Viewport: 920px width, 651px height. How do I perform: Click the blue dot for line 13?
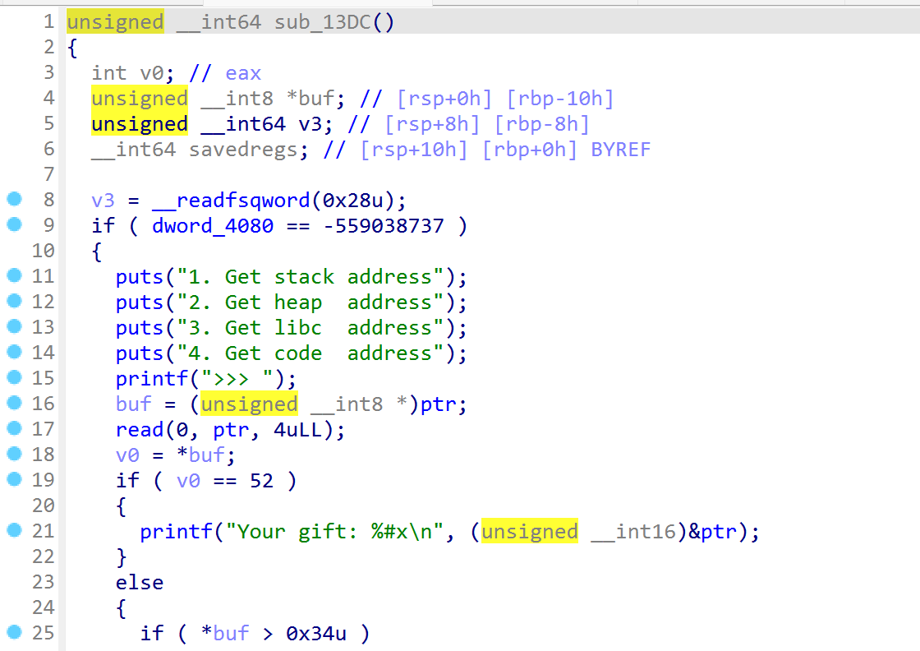pos(14,326)
